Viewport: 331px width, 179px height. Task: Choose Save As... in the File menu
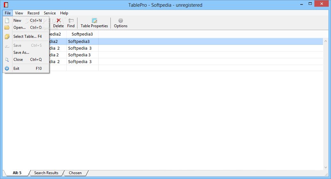[x=26, y=52]
